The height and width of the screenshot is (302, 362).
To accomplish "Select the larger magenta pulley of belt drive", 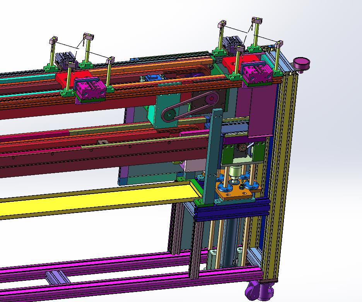I will (211, 99).
